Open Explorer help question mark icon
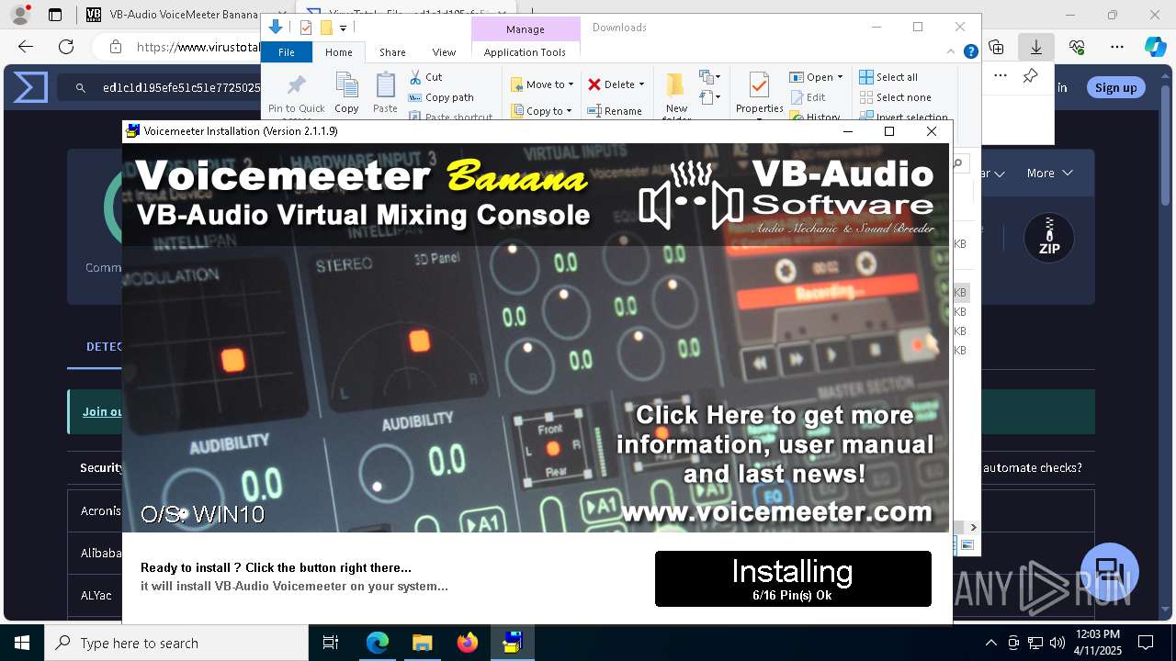 [x=970, y=52]
